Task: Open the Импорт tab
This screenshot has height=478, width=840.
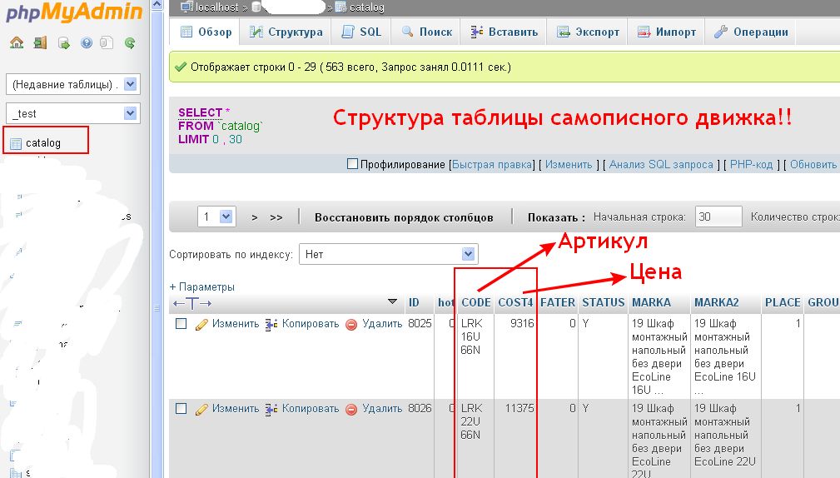Action: coord(667,32)
